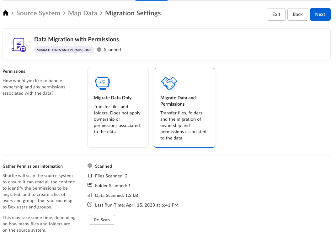The height and width of the screenshot is (247, 336).
Task: Click the Folder Scanned folder icon
Action: [90, 185]
